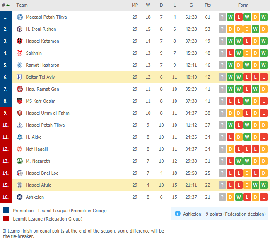The image size is (270, 240).
Task: Click the Beitar Tel Aviv shield icon
Action: pyautogui.click(x=19, y=77)
